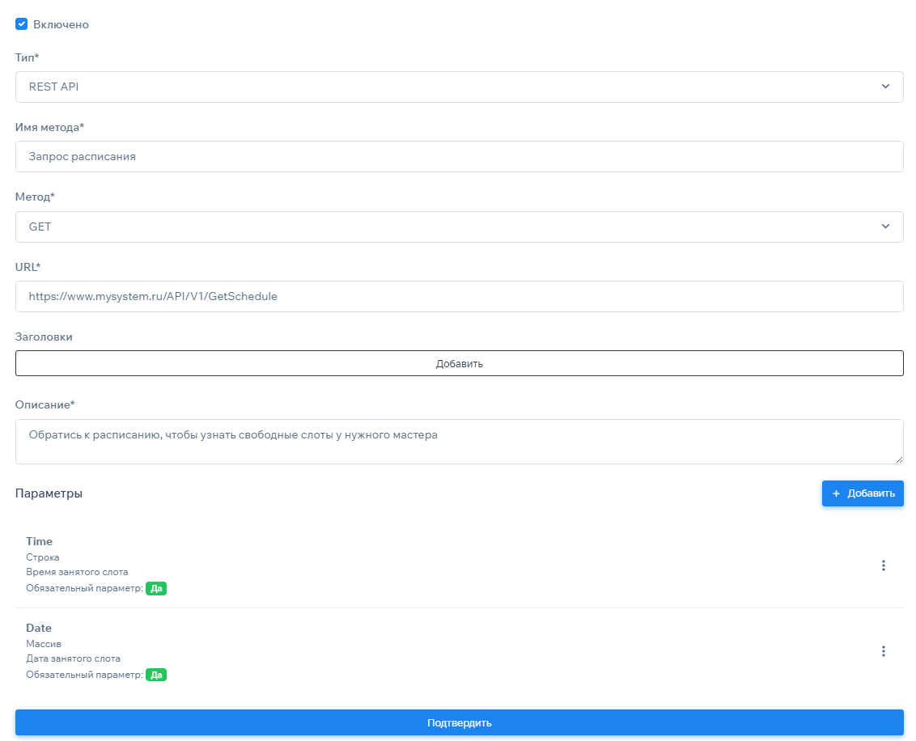
Task: Uncheck the Включено checkbox
Action: pyautogui.click(x=22, y=24)
